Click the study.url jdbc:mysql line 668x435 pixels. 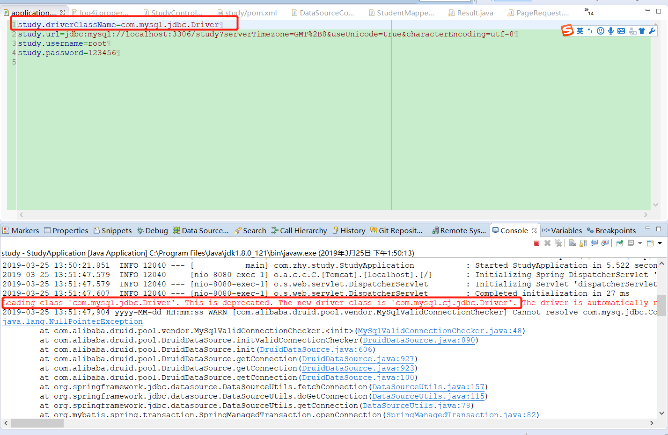[x=268, y=34]
